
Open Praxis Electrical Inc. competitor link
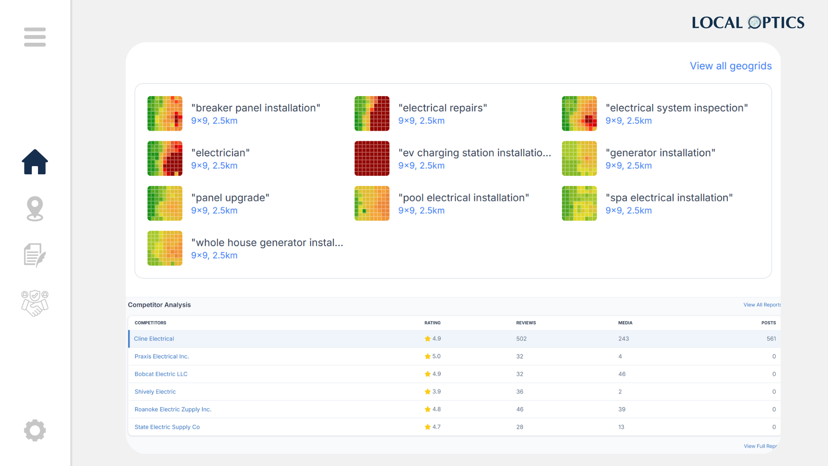click(x=162, y=356)
